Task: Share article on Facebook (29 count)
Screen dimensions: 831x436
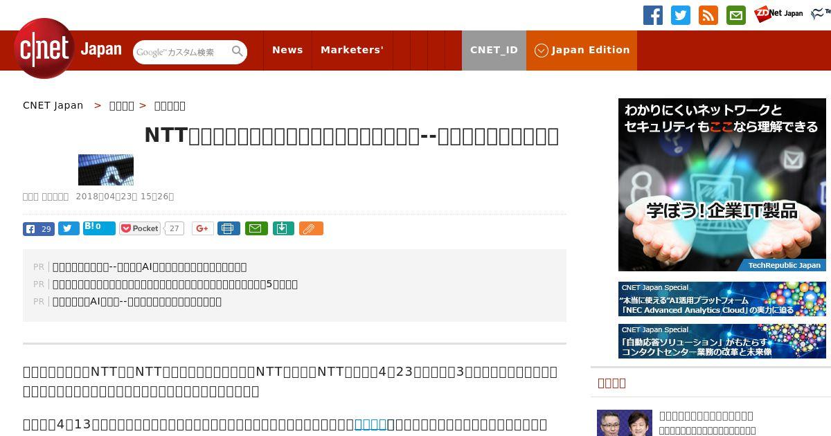Action: pyautogui.click(x=39, y=229)
